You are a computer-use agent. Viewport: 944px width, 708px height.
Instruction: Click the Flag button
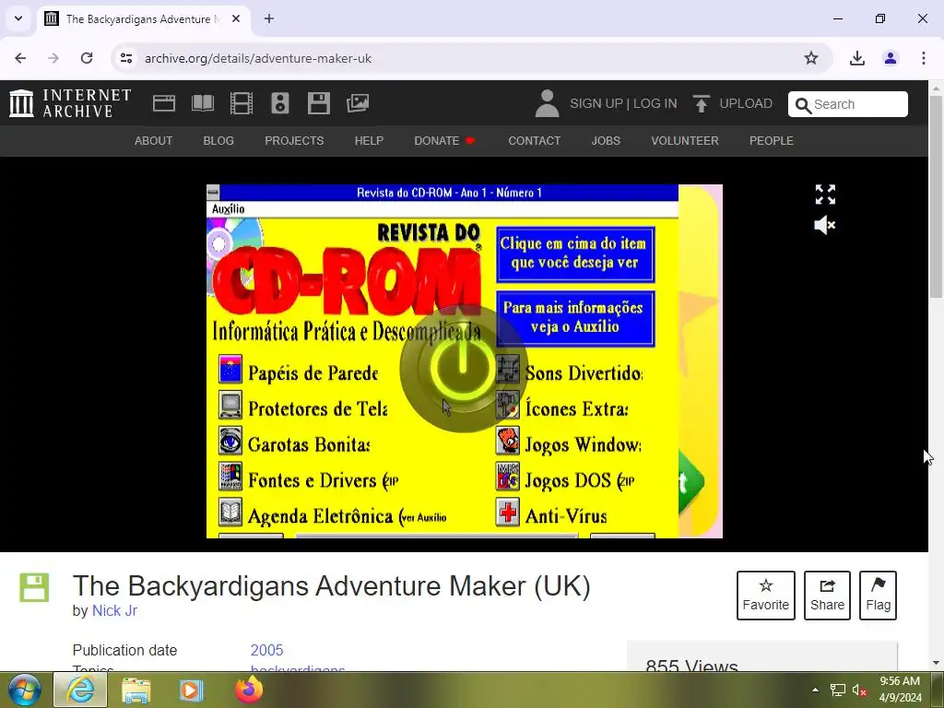pos(878,596)
